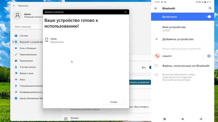Click the Bluetooth sidebar icon

point(16,42)
